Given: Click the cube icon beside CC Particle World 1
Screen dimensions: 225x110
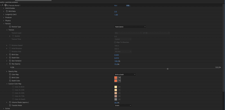Looking at the screenshot, I should [x=6, y=5].
